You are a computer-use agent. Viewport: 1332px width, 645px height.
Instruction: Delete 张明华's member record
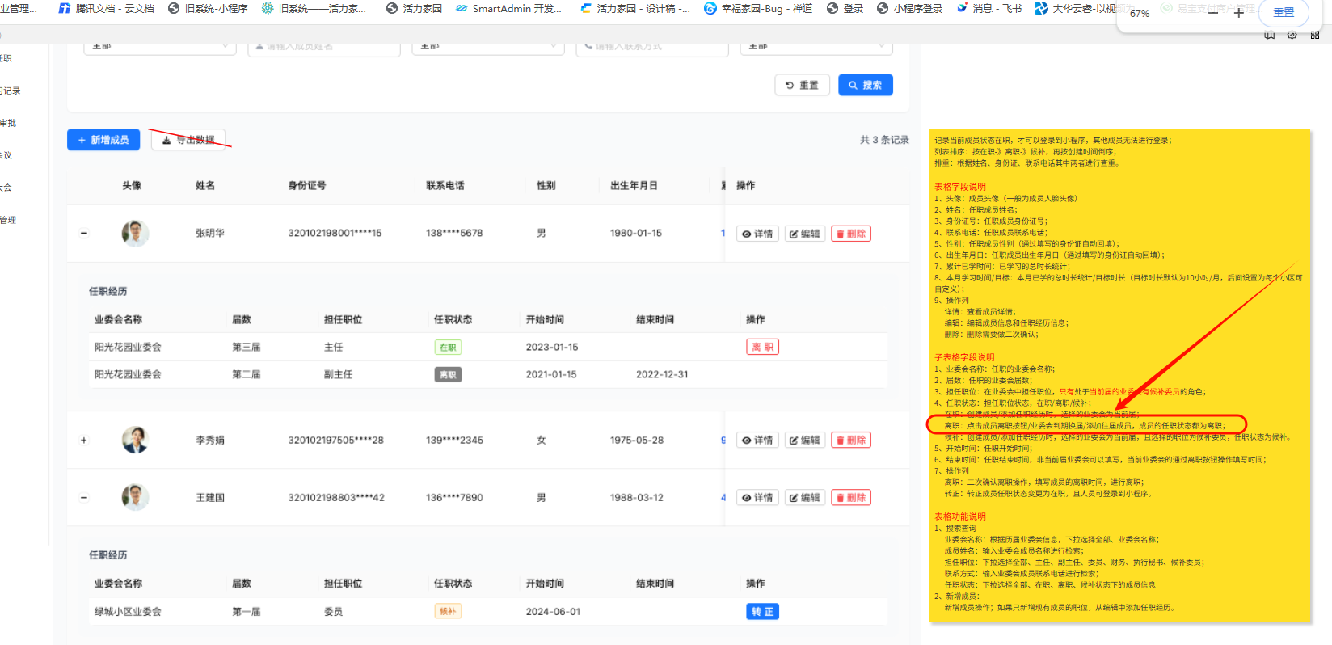coord(850,234)
